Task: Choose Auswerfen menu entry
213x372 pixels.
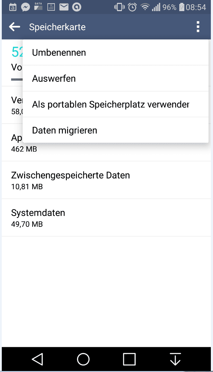Action: pyautogui.click(x=115, y=78)
